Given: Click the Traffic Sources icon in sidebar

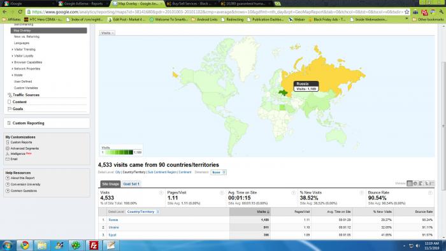Looking at the screenshot, I should pyautogui.click(x=10, y=95).
